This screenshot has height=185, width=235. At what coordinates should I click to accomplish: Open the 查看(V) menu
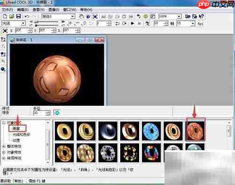[39, 10]
